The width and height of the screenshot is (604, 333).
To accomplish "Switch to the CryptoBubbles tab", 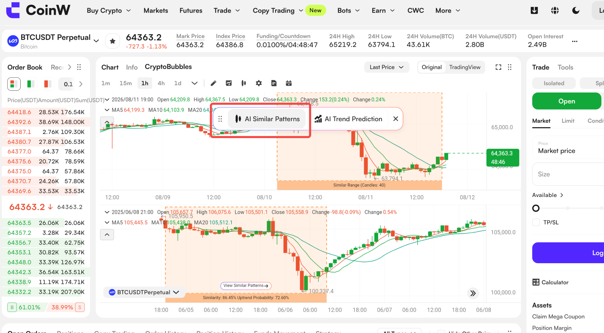I will click(x=168, y=67).
